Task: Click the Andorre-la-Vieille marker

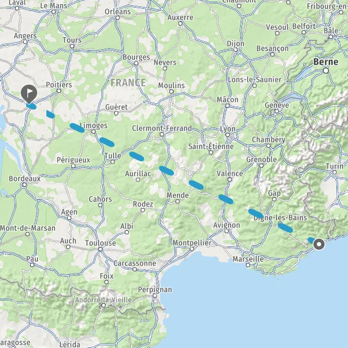Action: [103, 306]
